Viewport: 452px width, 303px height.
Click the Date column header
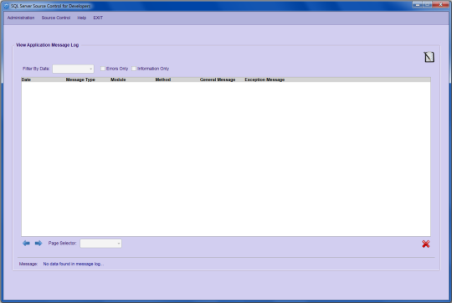pos(26,80)
